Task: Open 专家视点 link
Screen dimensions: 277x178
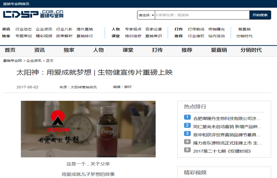Action: [133, 29]
